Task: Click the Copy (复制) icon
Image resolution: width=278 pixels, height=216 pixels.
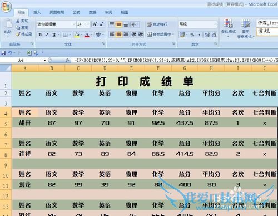Action: [18, 27]
